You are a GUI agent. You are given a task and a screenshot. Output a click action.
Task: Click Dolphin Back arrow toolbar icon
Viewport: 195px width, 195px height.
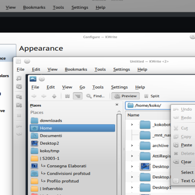[x=34, y=96]
